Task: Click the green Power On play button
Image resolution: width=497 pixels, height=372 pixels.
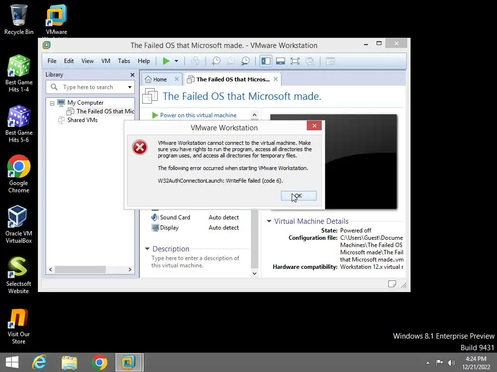Action: tap(166, 61)
